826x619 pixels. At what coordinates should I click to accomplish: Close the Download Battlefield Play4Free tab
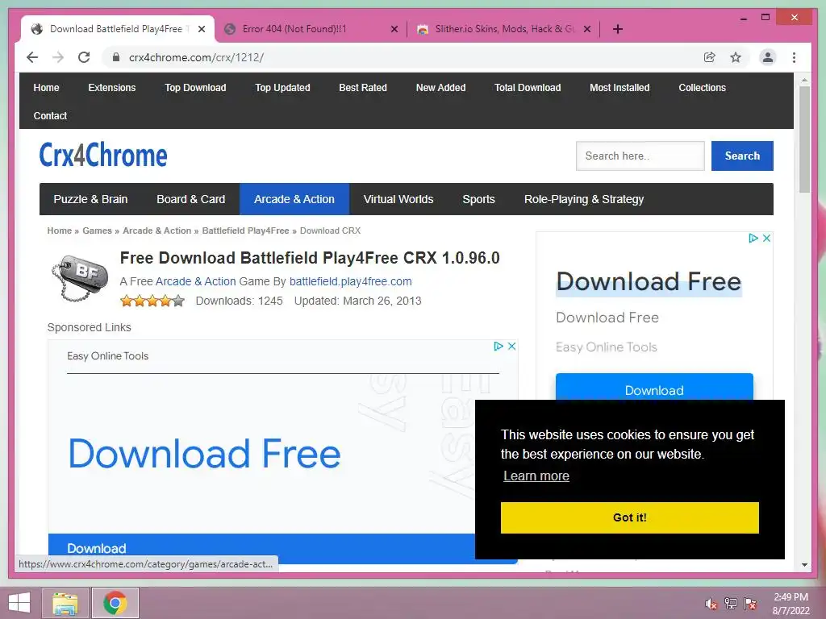(201, 29)
